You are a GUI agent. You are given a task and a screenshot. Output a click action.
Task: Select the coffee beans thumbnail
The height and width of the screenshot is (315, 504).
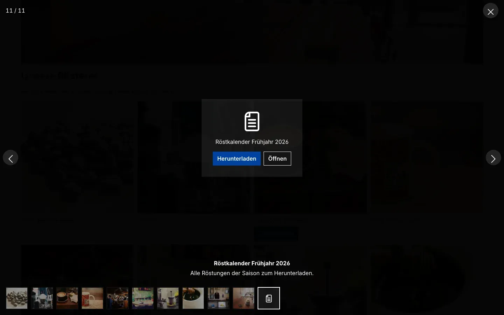[x=17, y=298]
